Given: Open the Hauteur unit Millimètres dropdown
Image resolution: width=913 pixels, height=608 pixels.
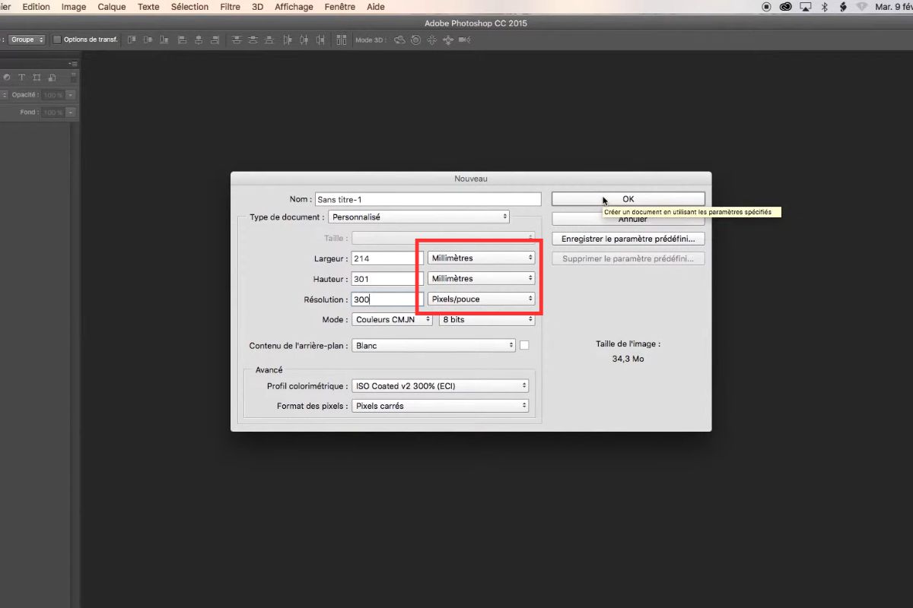Looking at the screenshot, I should click(482, 279).
